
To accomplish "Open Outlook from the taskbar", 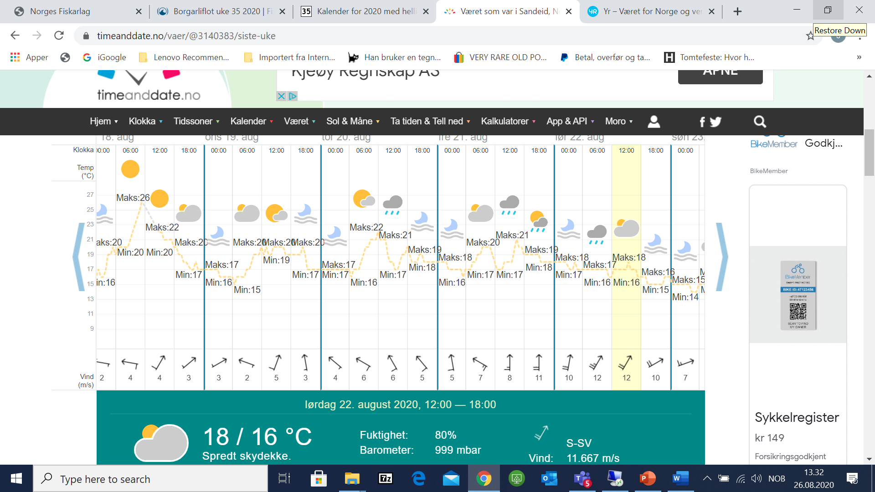I will coord(549,478).
